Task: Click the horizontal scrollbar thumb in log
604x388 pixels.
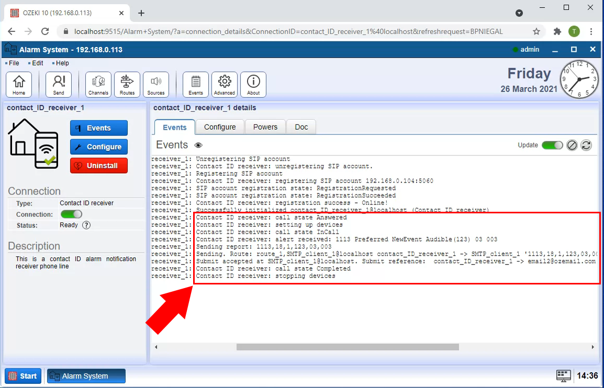Action: (348, 347)
